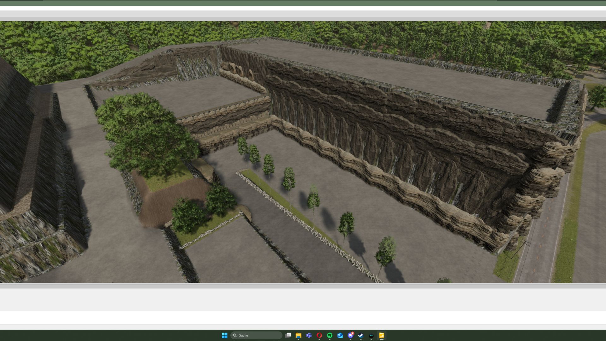Open the Opera browser taskbar icon
This screenshot has width=606, height=341.
pyautogui.click(x=319, y=335)
